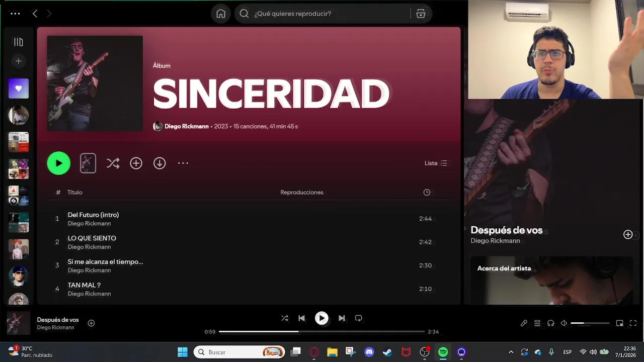Sort by Reproducciones column header
The height and width of the screenshot is (362, 644).
click(x=302, y=193)
